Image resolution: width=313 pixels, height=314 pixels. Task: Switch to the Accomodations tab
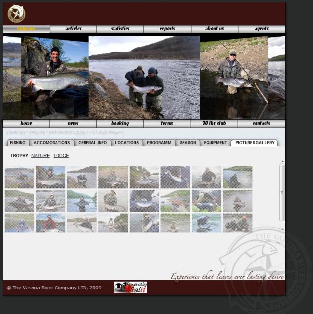(52, 143)
